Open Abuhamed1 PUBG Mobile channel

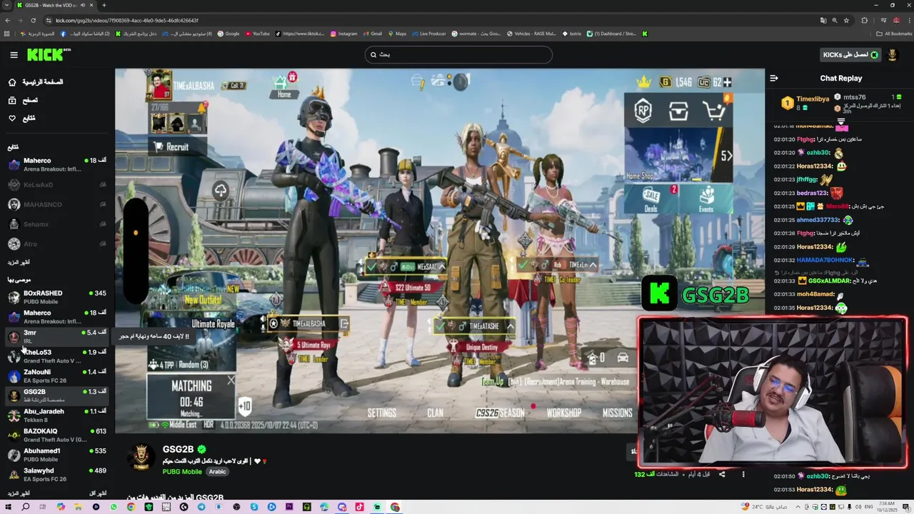pyautogui.click(x=57, y=455)
